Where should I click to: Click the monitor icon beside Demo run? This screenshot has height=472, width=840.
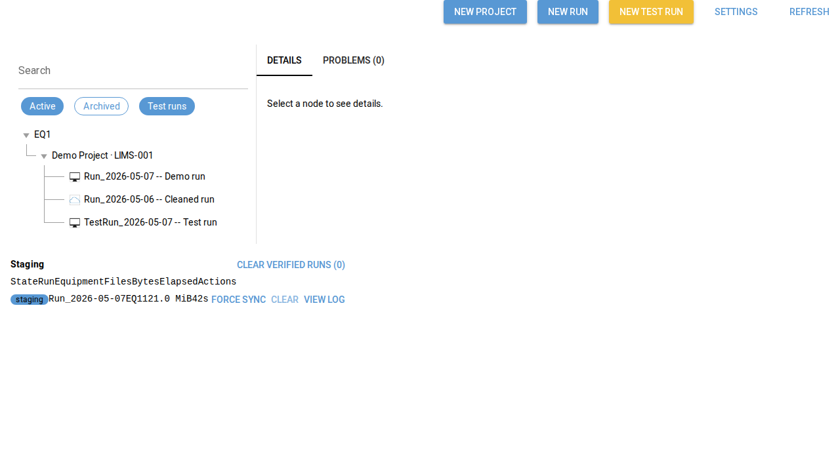tap(75, 177)
